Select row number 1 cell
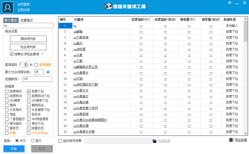The image size is (249, 154). coord(65,26)
